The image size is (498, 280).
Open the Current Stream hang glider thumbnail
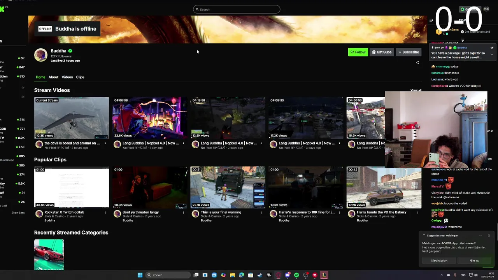(x=72, y=118)
